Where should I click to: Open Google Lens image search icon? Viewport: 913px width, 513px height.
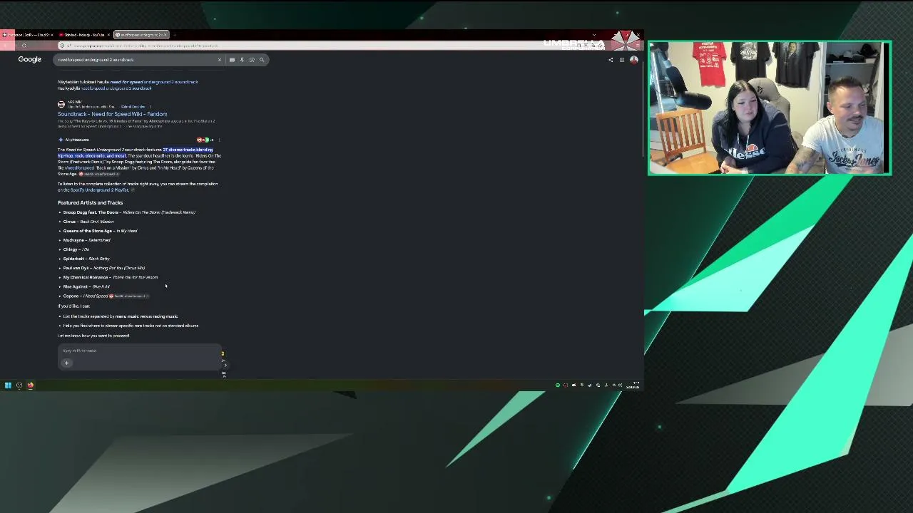252,60
